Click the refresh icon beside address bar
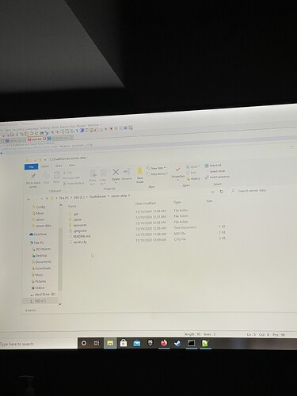 pos(222,192)
